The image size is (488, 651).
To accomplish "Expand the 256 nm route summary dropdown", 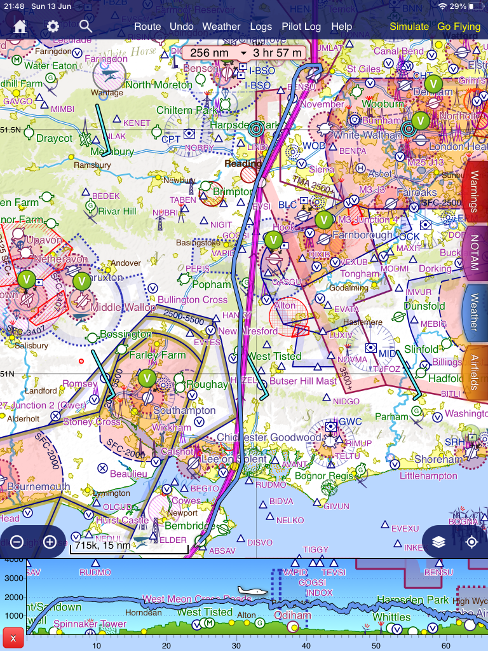I will 243,53.
